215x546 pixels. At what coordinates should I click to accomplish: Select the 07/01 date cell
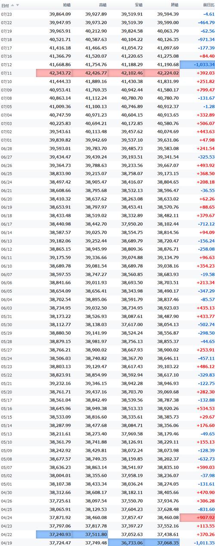click(6, 140)
